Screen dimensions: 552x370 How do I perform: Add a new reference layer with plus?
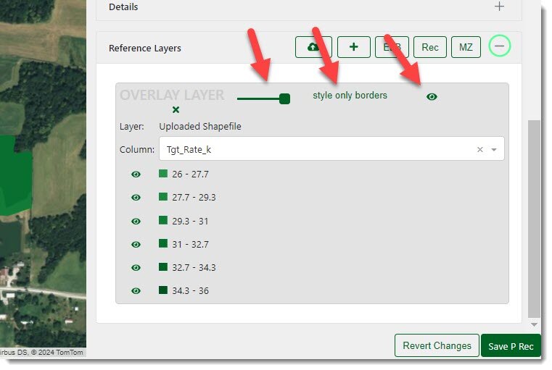[x=353, y=47]
